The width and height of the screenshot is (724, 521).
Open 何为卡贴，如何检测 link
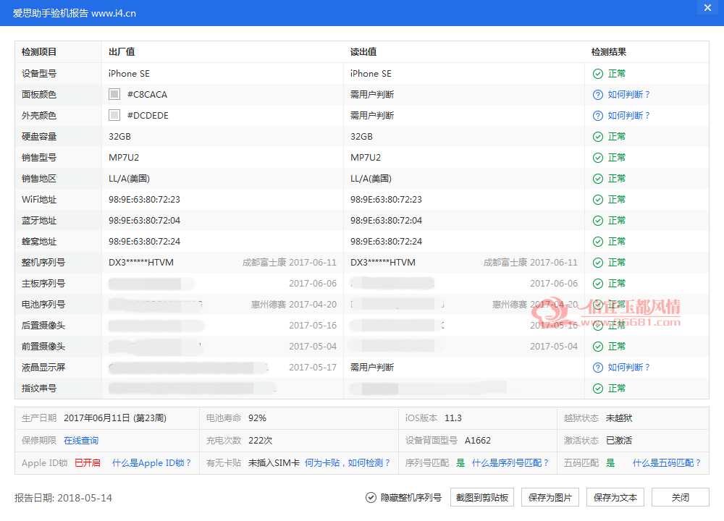coord(348,463)
